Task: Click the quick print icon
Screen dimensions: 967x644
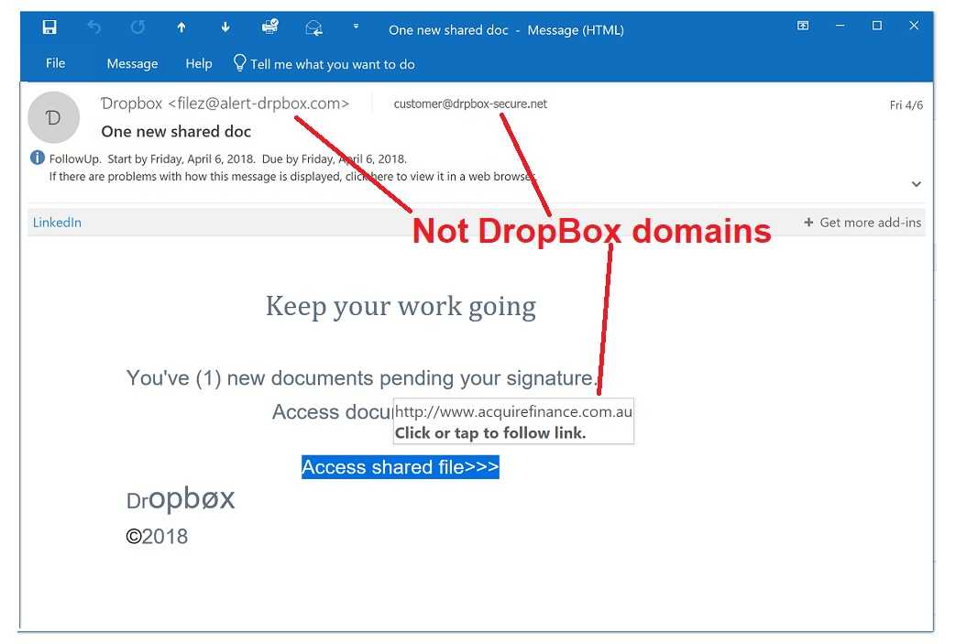Action: (270, 27)
